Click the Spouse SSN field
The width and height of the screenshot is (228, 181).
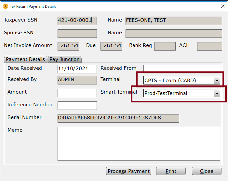(x=77, y=34)
